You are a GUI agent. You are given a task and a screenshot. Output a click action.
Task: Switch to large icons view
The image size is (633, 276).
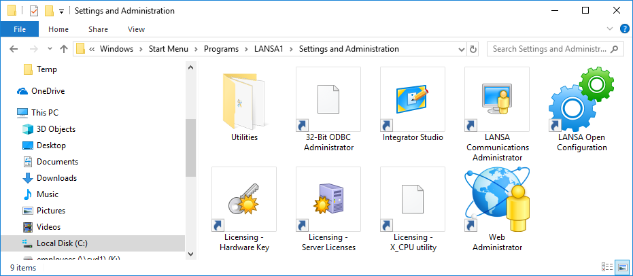click(622, 268)
